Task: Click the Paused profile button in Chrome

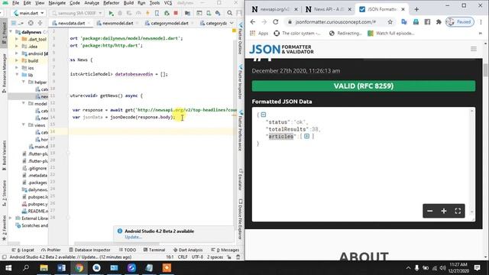Action: click(x=460, y=22)
